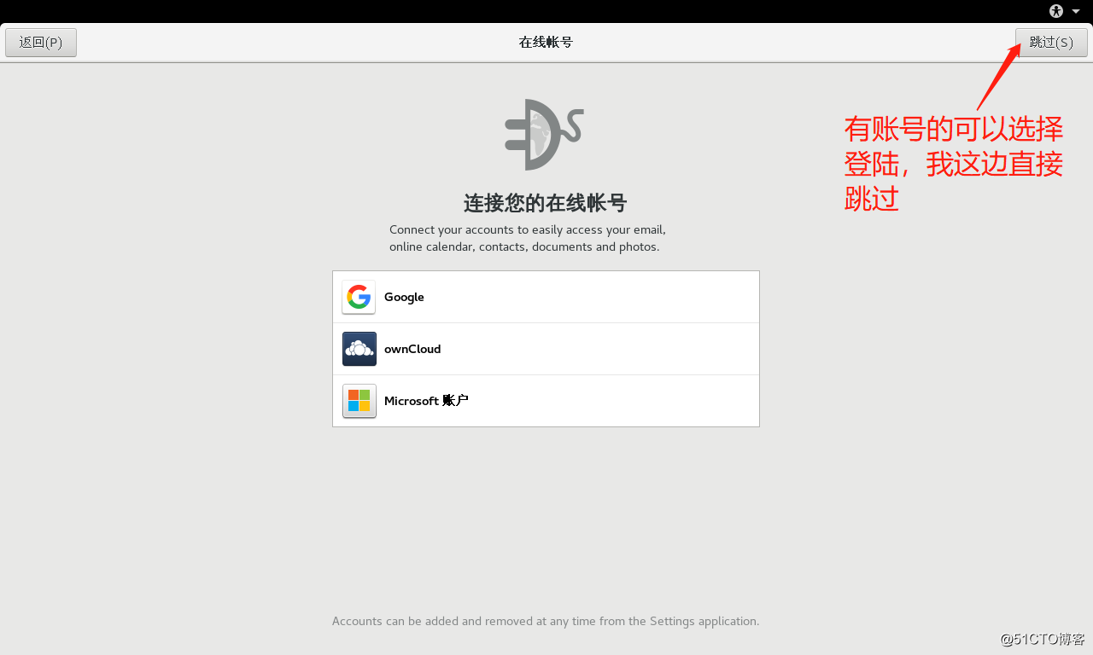Click the 连接您的在线帐号 heading
This screenshot has height=655, width=1093.
click(546, 203)
